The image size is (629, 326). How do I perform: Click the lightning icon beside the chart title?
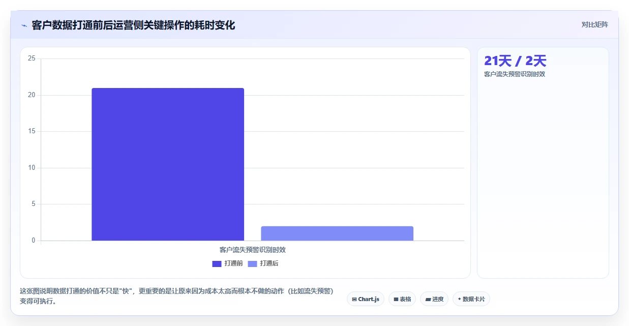click(x=24, y=25)
